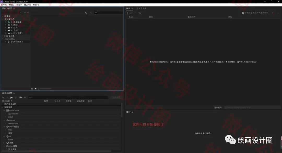Open the 帮助(H) Help menu
Viewport: 282px width, 153px height.
[36, 5]
